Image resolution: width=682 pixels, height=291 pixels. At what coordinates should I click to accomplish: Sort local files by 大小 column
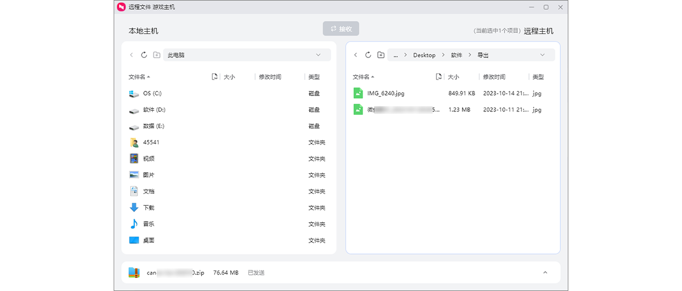[229, 77]
